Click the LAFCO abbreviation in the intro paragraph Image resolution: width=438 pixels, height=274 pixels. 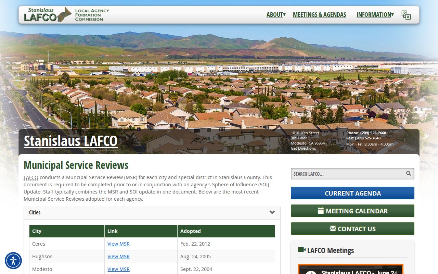point(31,177)
